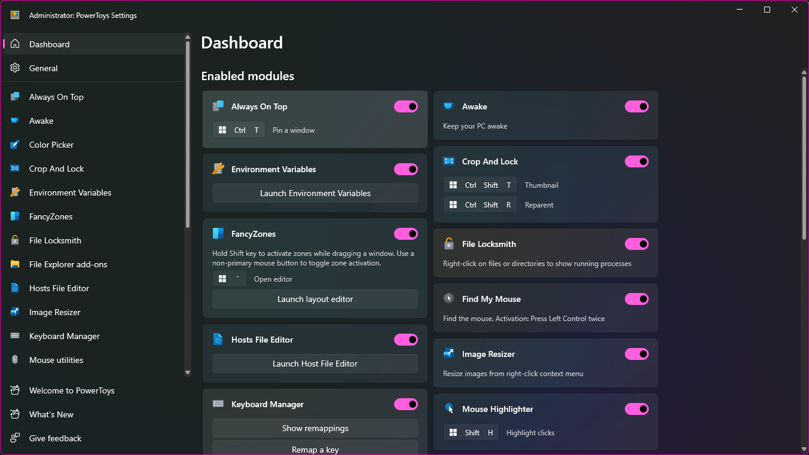
Task: Select the File Locksmith padlock sidebar icon
Action: (x=15, y=240)
